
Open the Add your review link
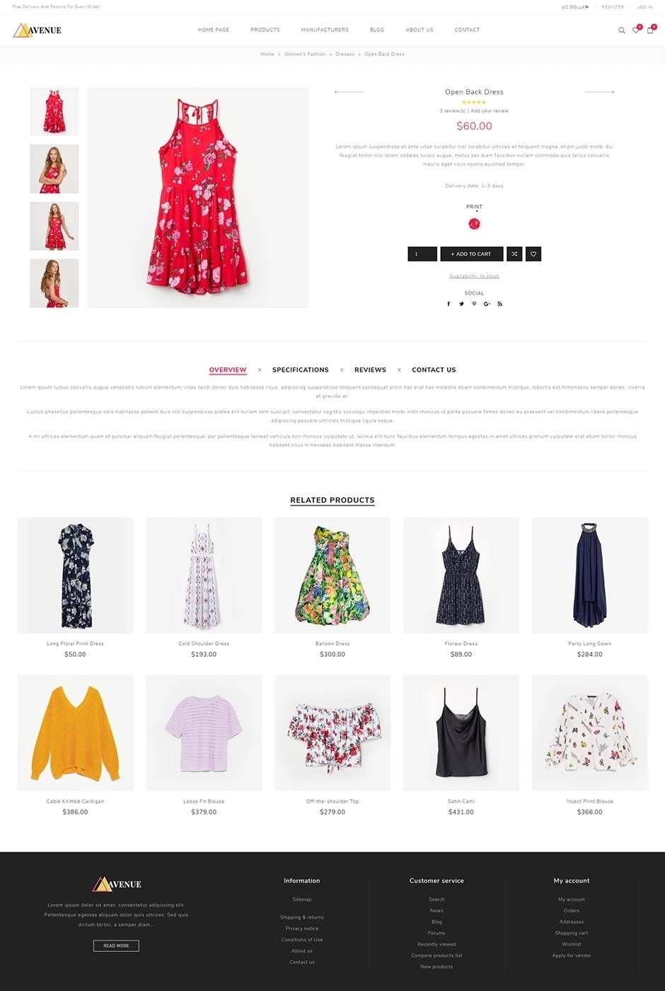click(x=490, y=111)
